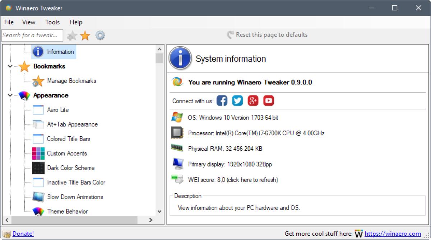Collapse the Bookmarks section
431x240 pixels.
(10, 66)
